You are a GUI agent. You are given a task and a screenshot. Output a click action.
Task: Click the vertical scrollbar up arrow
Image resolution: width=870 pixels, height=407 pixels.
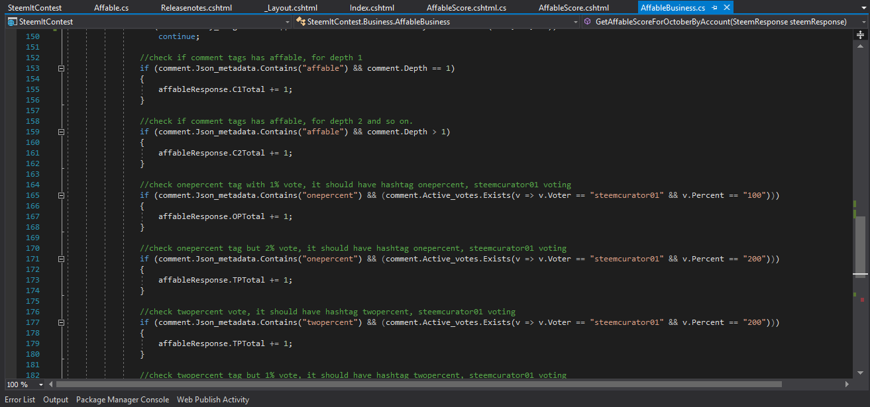coord(860,46)
